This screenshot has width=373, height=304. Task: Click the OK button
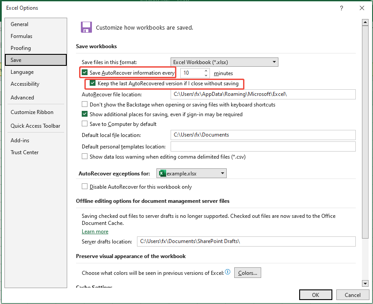pos(315,294)
